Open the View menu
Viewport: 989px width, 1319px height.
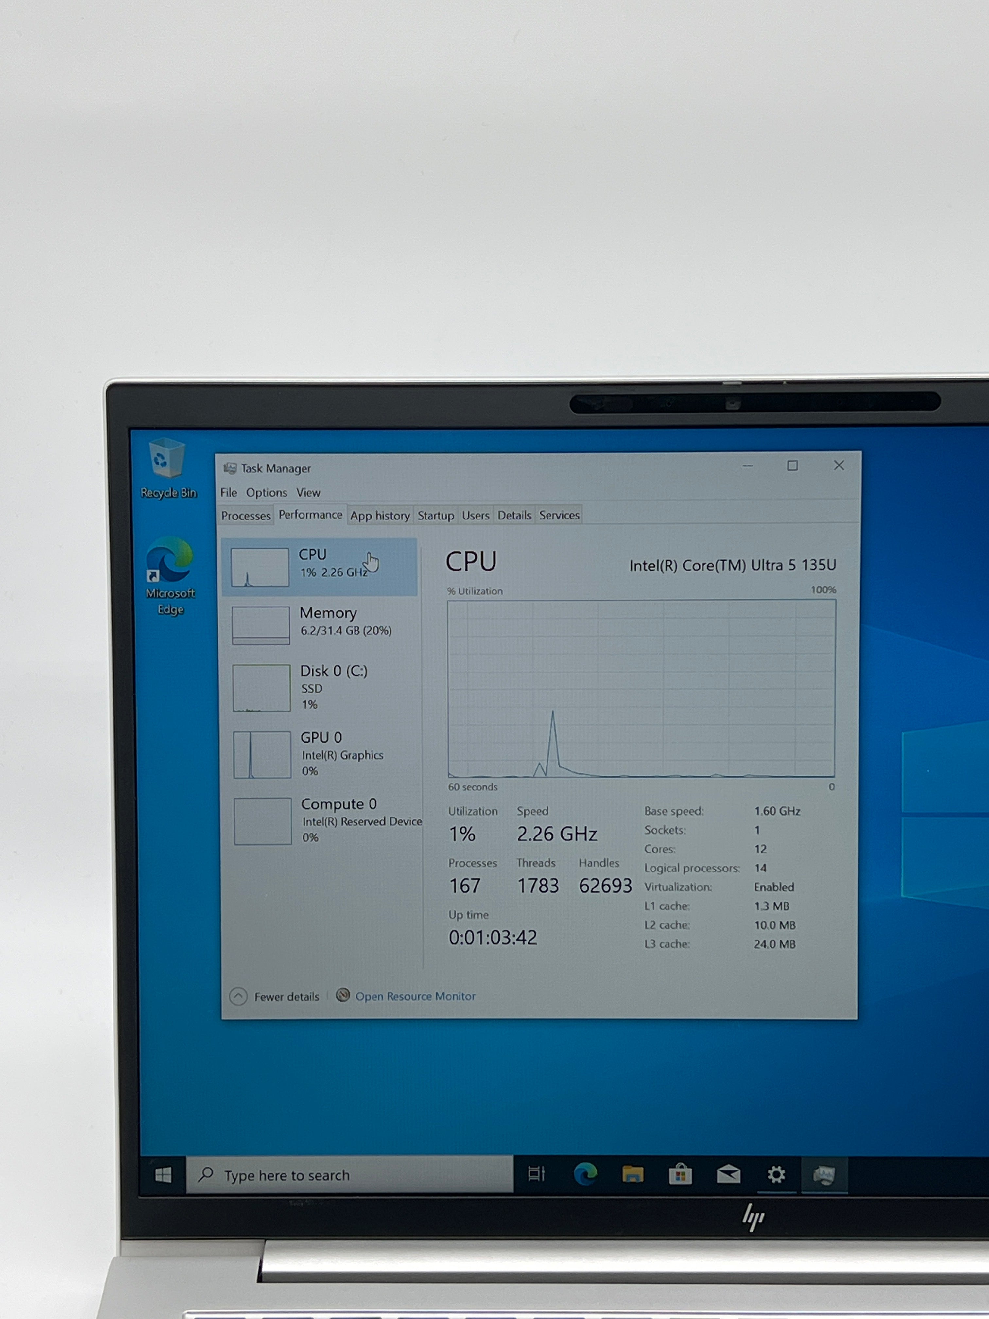tap(308, 493)
